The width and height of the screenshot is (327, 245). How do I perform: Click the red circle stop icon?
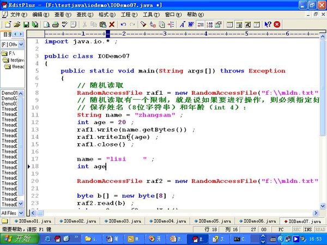click(277, 24)
